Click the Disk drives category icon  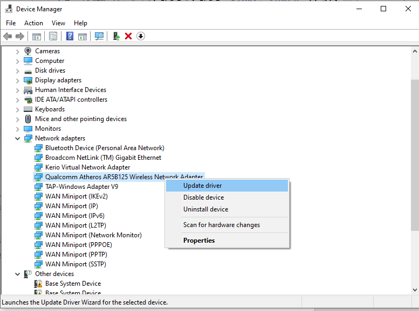click(28, 71)
